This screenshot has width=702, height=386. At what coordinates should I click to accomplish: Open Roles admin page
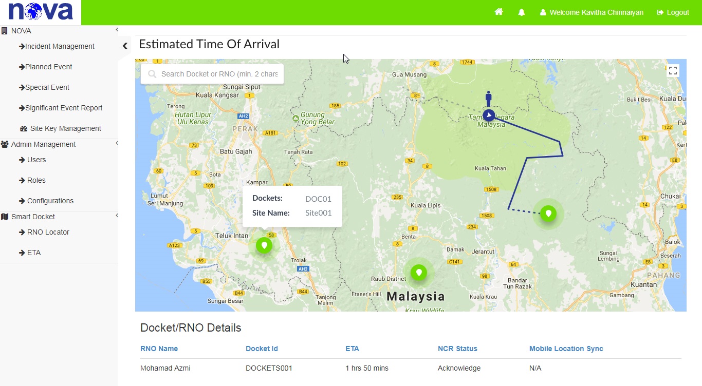pos(32,180)
